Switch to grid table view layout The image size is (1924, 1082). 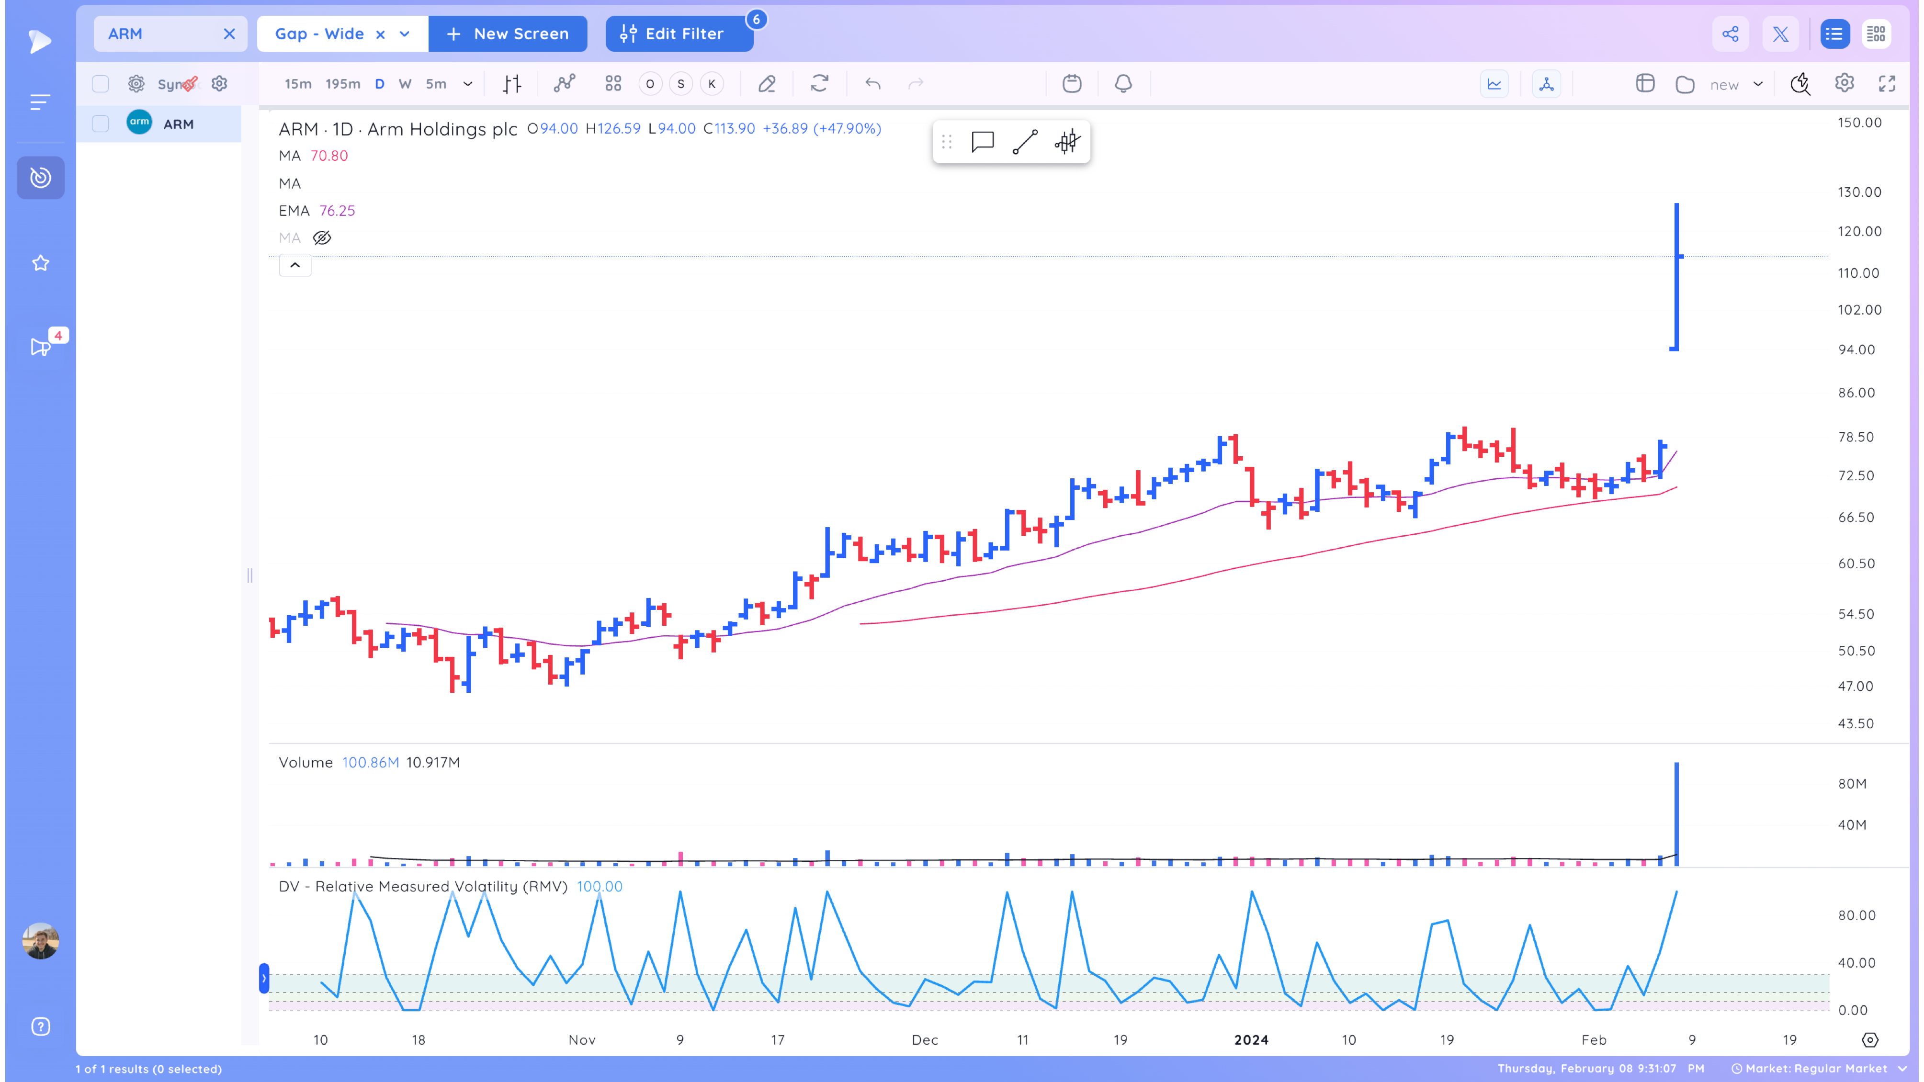click(x=1876, y=34)
